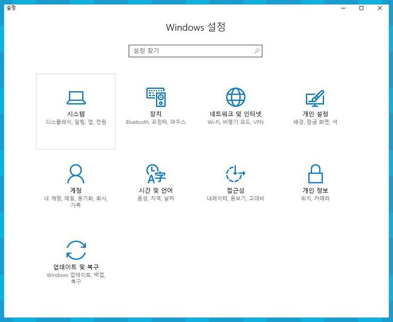Viewport: 393px width, 322px height.
Task: Click description Wi-Fi, 비행기 모드, VPN
Action: [236, 122]
